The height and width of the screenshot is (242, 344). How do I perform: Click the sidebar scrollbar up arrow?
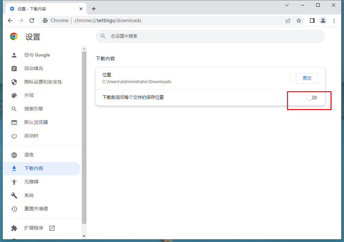(x=84, y=49)
